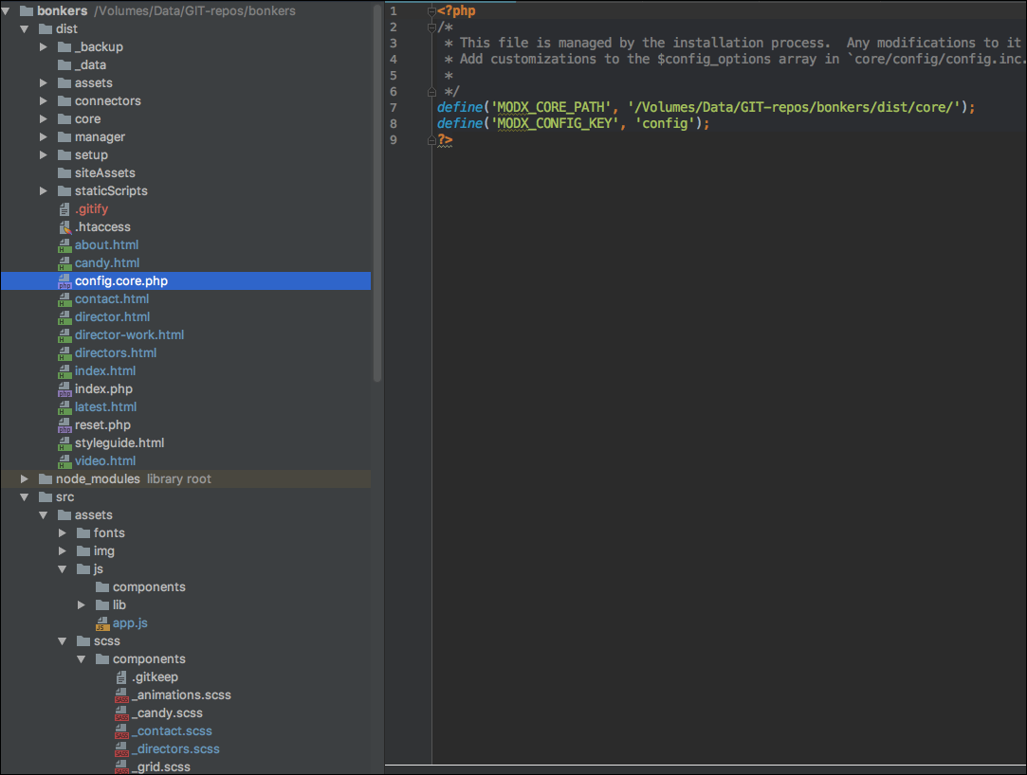Open latest.html from the project tree
The image size is (1027, 775).
coord(105,406)
